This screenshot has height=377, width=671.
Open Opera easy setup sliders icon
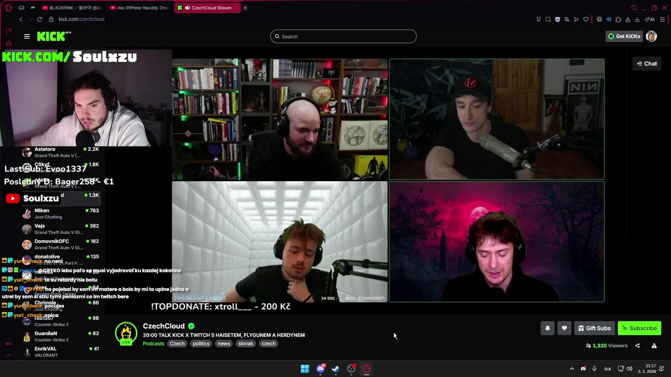click(663, 19)
